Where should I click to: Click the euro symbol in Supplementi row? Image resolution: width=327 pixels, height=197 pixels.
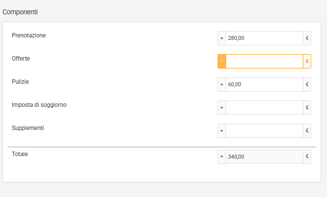click(x=307, y=131)
